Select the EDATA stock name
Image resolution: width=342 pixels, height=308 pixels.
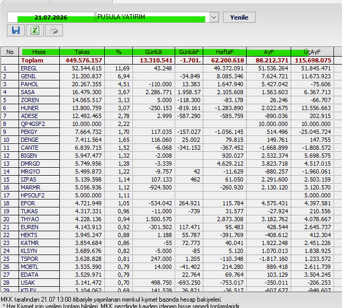(30, 275)
